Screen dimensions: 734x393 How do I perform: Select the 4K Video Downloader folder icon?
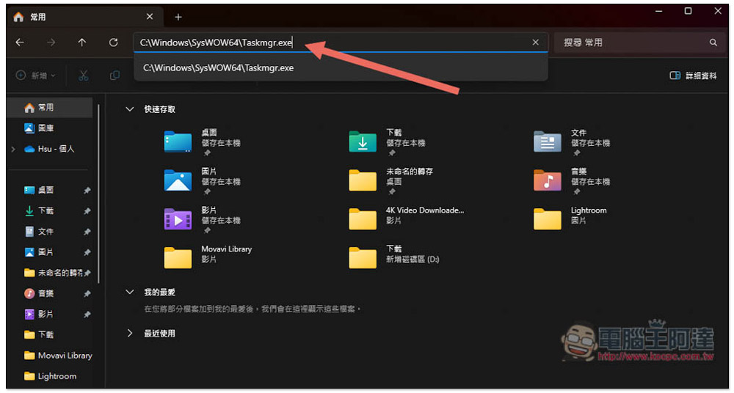pyautogui.click(x=363, y=218)
